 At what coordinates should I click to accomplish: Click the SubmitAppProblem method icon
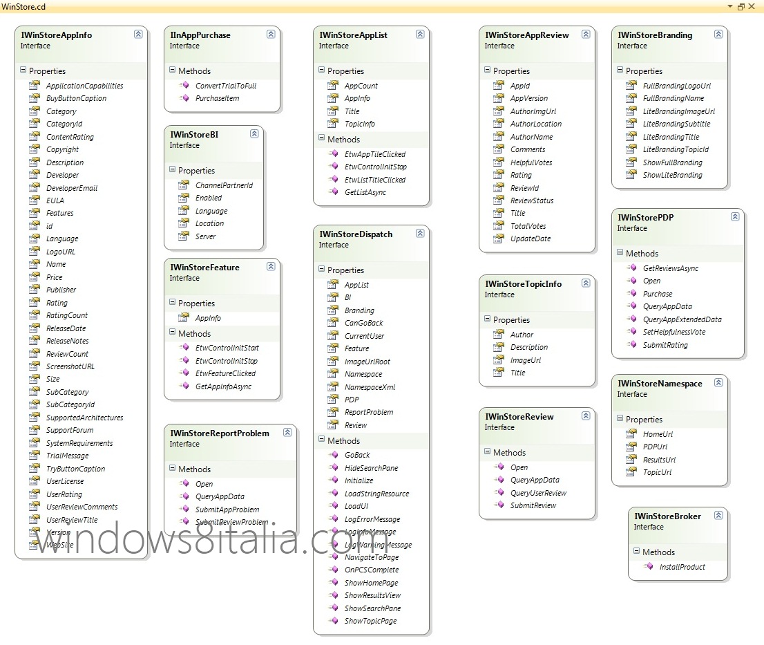coord(184,509)
